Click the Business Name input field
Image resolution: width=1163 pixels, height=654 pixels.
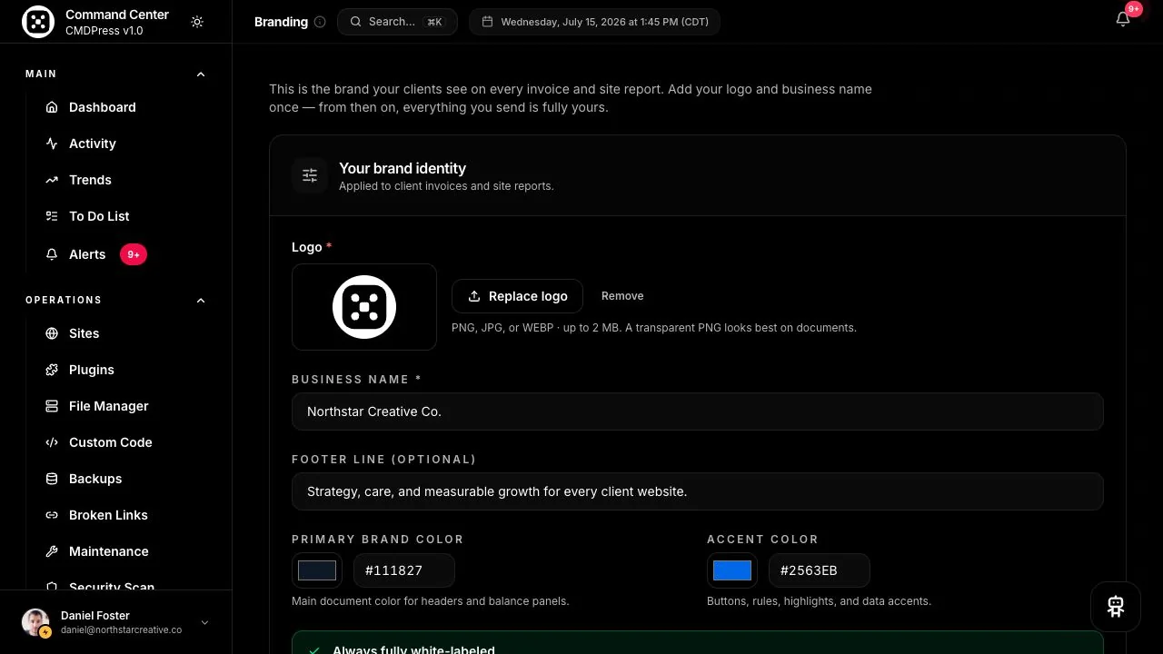tap(698, 411)
